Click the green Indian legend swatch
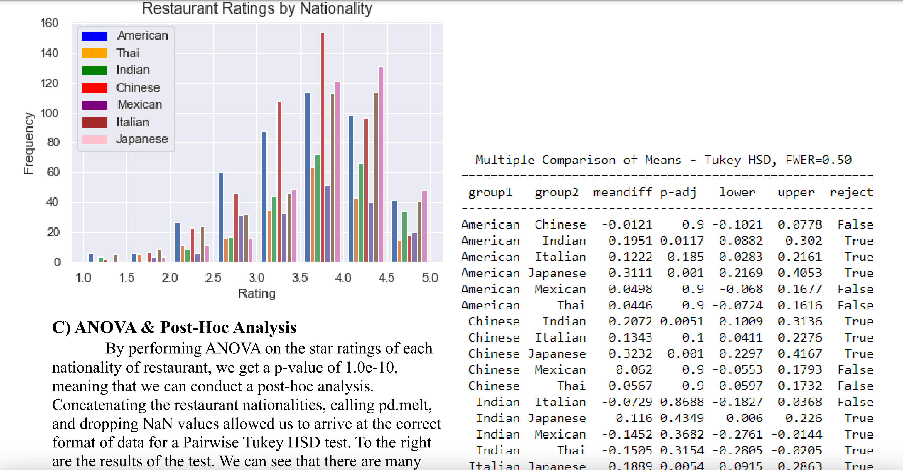Image resolution: width=903 pixels, height=470 pixels. point(94,70)
